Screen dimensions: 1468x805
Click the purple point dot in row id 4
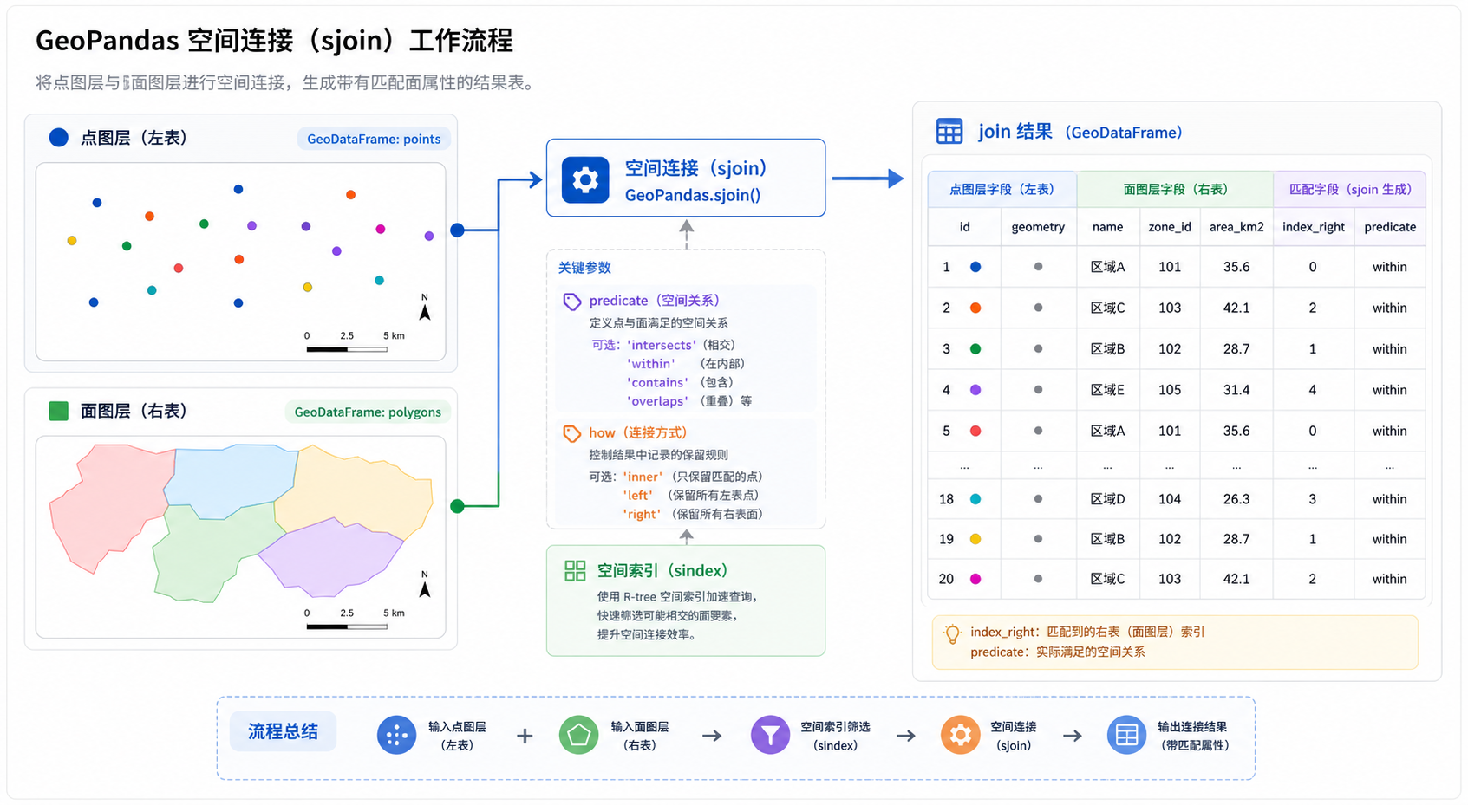pyautogui.click(x=975, y=390)
